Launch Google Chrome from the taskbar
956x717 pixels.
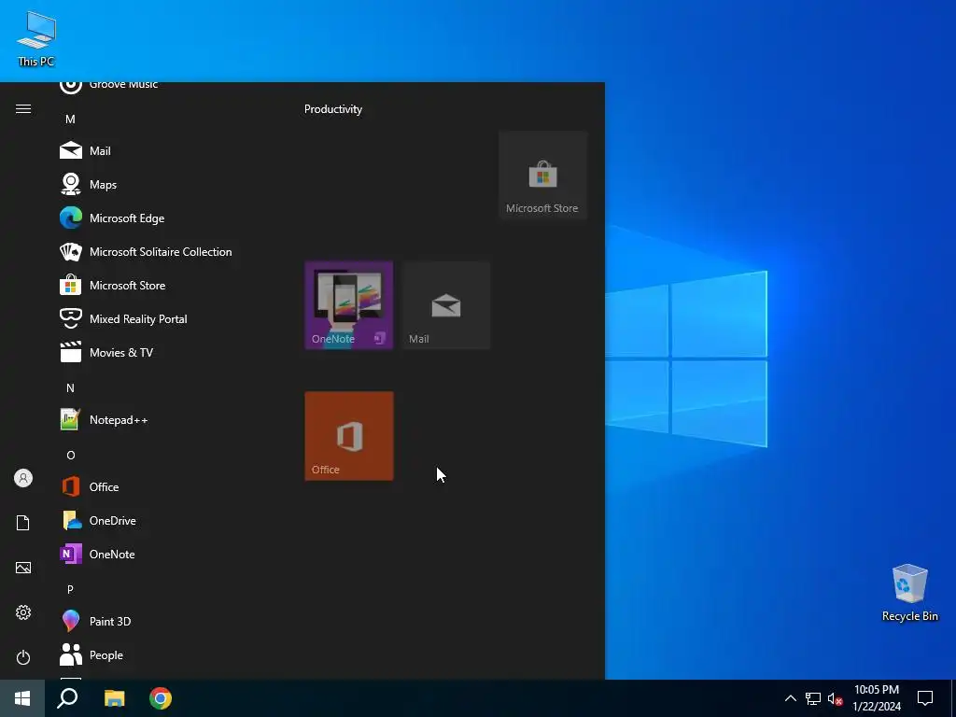[x=161, y=698]
